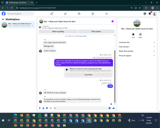
Task: Open the View buyer profile link
Action: pyautogui.click(x=82, y=36)
